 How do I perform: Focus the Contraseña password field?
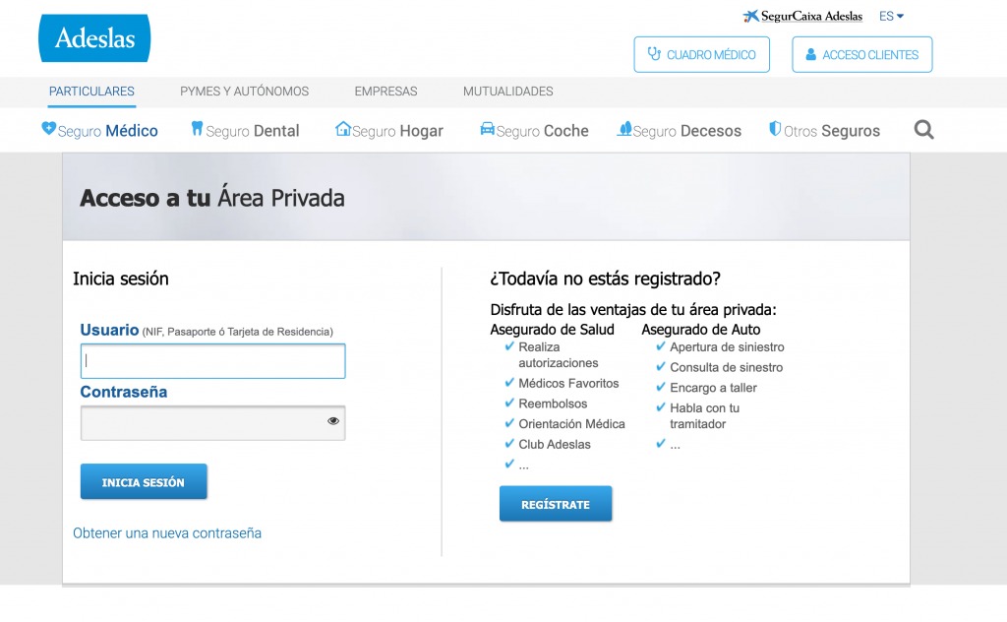(213, 423)
